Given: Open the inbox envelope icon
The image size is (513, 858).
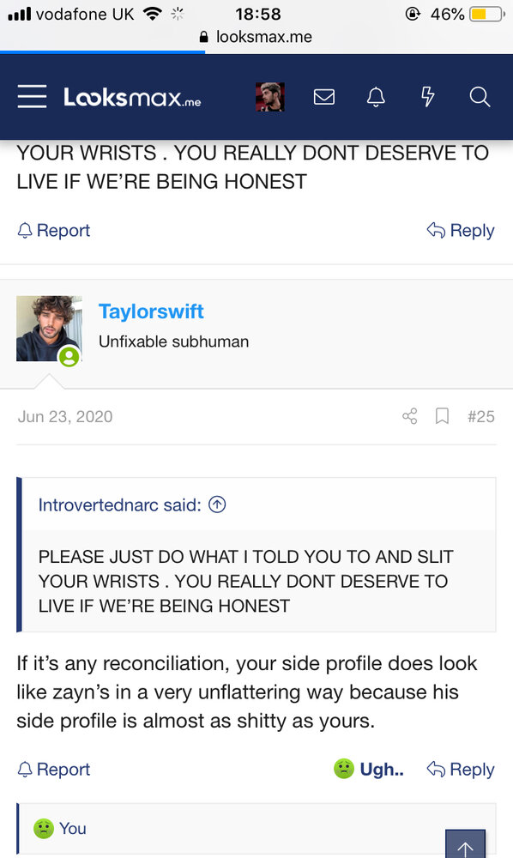Looking at the screenshot, I should point(323,97).
